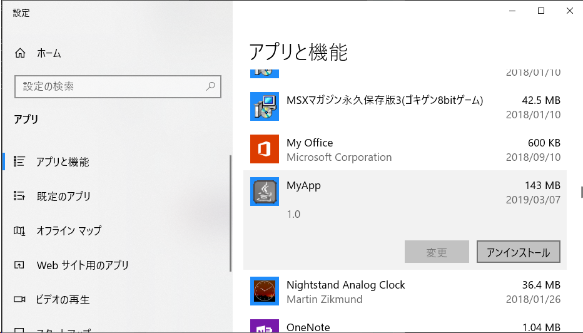This screenshot has height=333, width=583.
Task: Select the Web サイト用のアプリ icon
Action: tap(19, 265)
